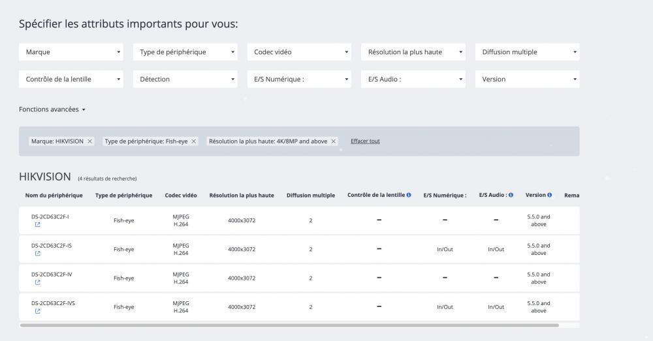653x341 pixels.
Task: Open the DS-2CD63C2F-IVS device name link
Action: click(53, 303)
